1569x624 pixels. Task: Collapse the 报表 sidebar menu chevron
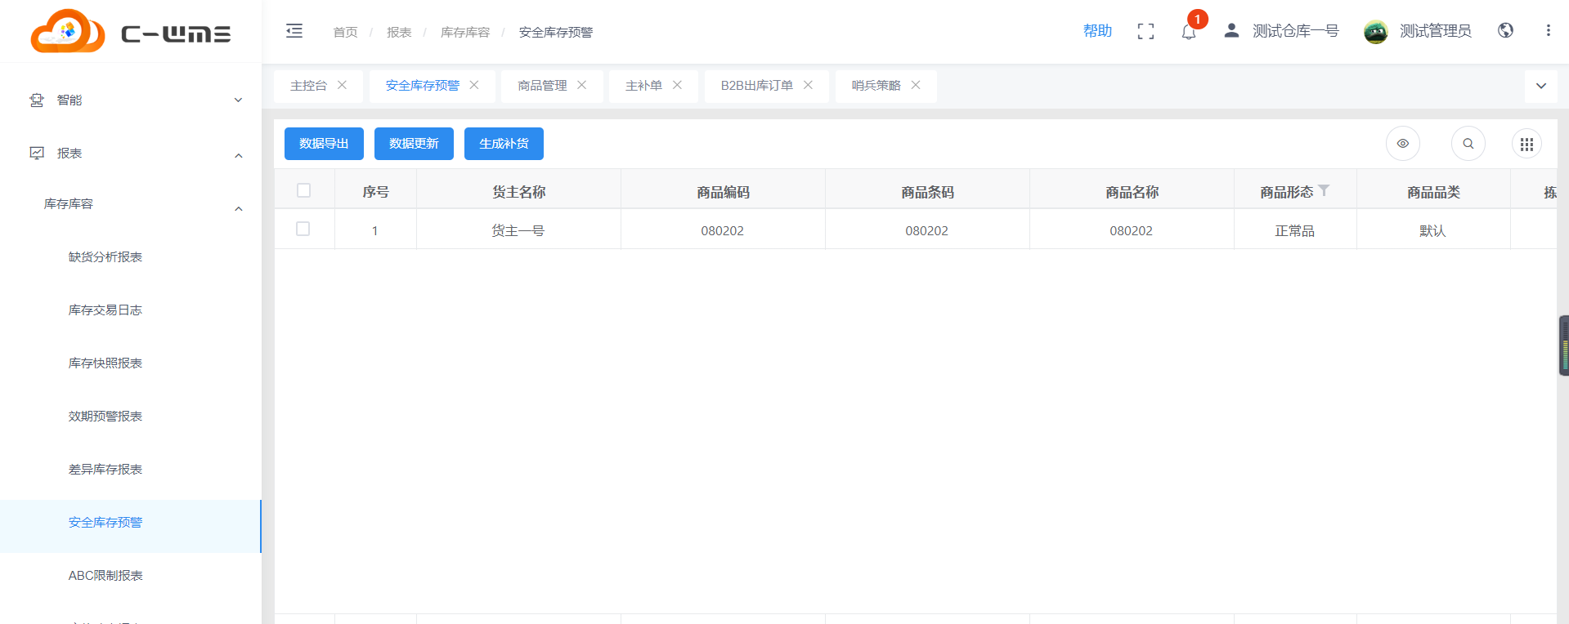[239, 155]
